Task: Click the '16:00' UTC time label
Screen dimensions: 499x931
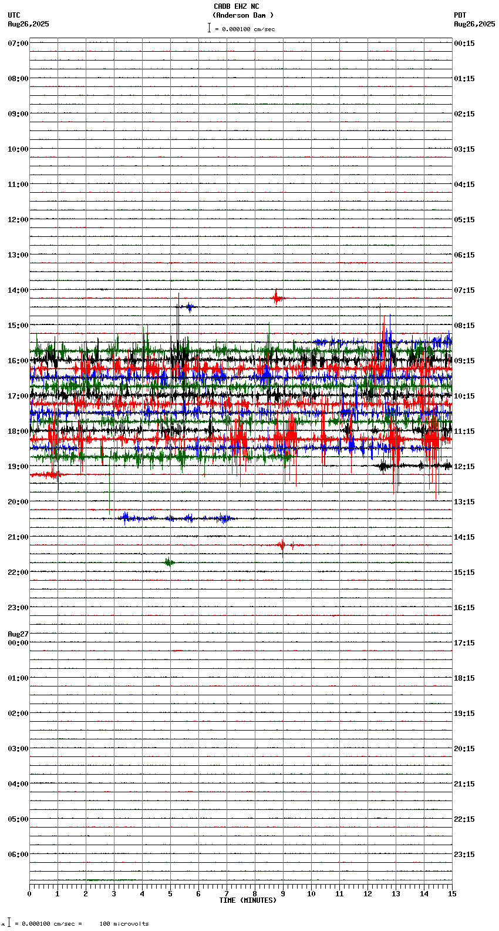Action: pos(18,361)
